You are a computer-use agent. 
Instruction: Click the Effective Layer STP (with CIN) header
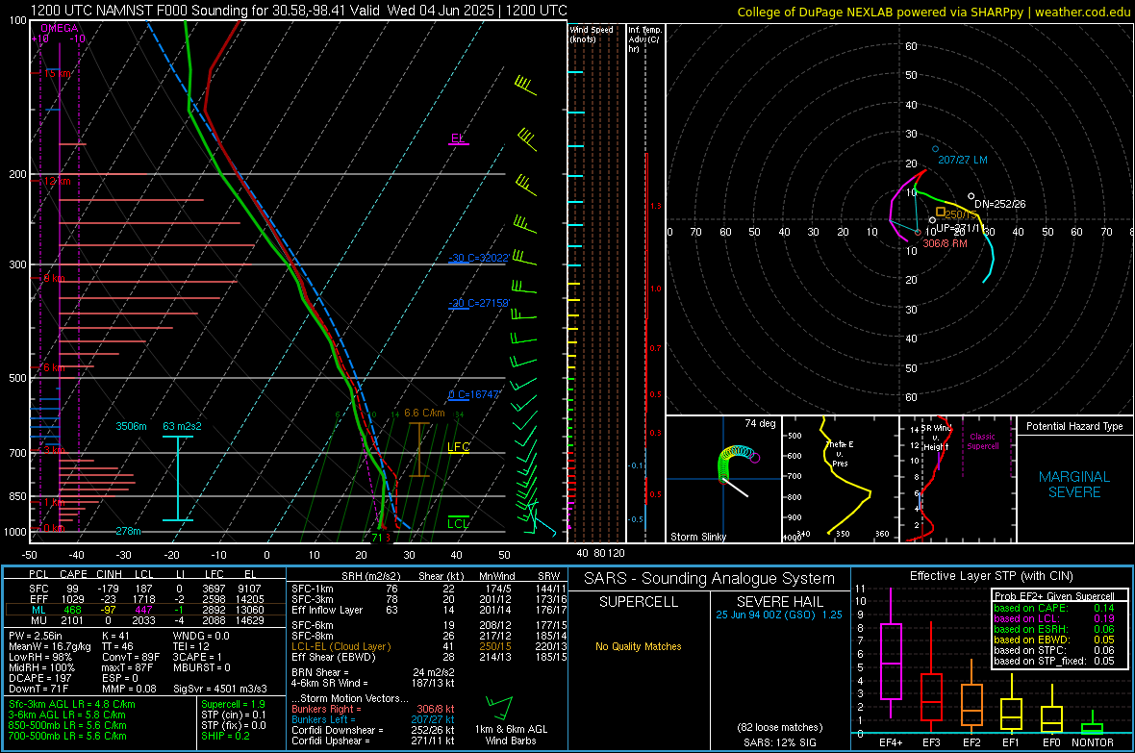[992, 576]
